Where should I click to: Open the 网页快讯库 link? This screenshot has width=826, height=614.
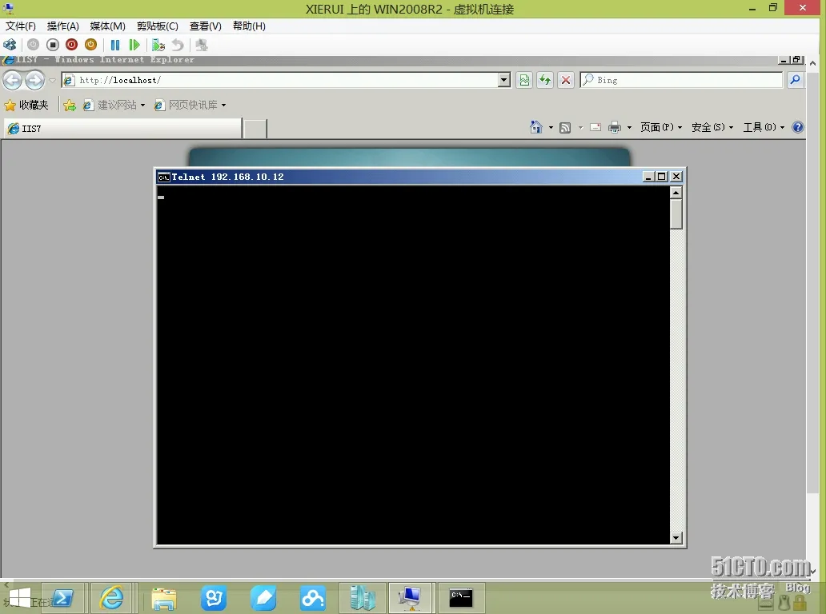pos(186,105)
